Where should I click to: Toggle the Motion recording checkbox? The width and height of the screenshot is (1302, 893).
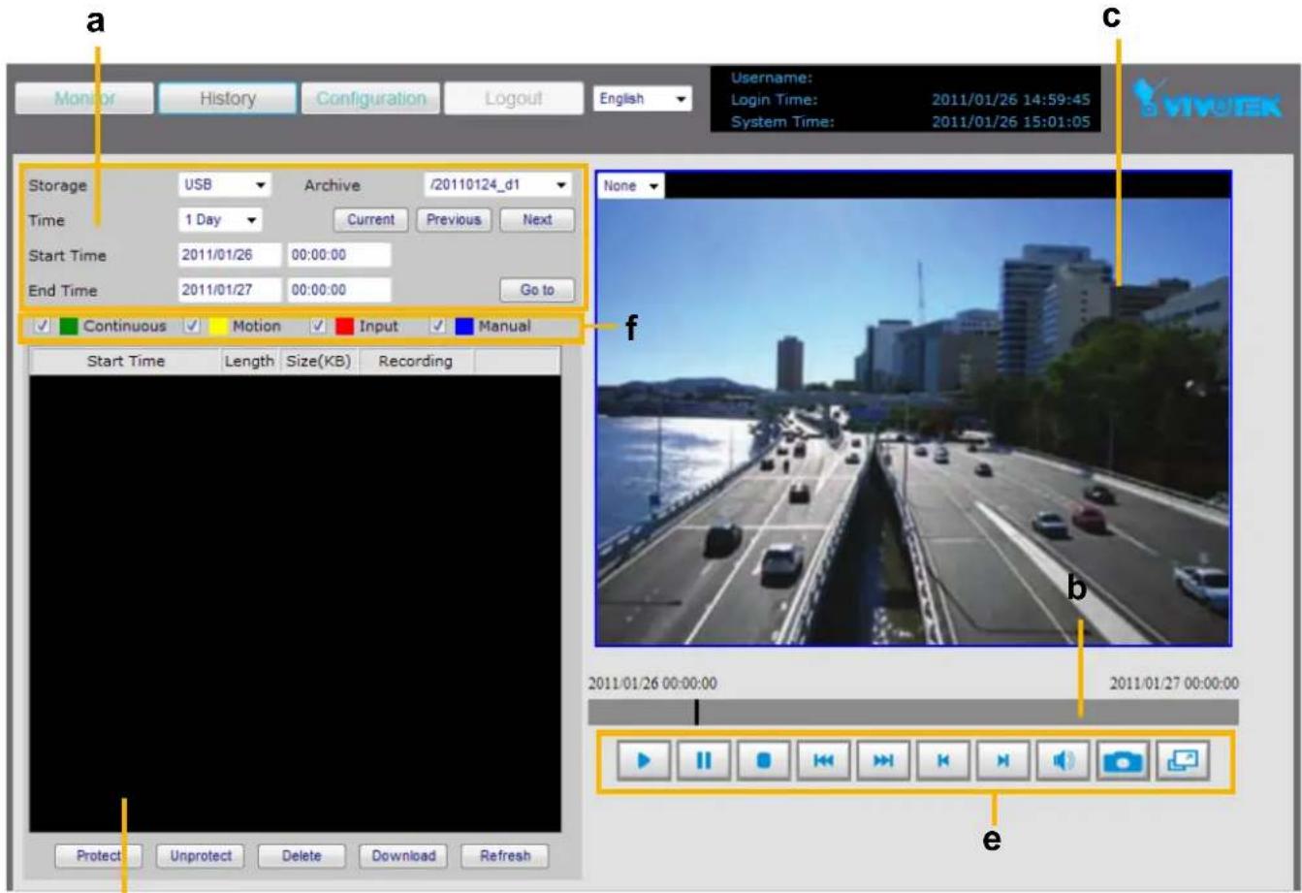(192, 327)
